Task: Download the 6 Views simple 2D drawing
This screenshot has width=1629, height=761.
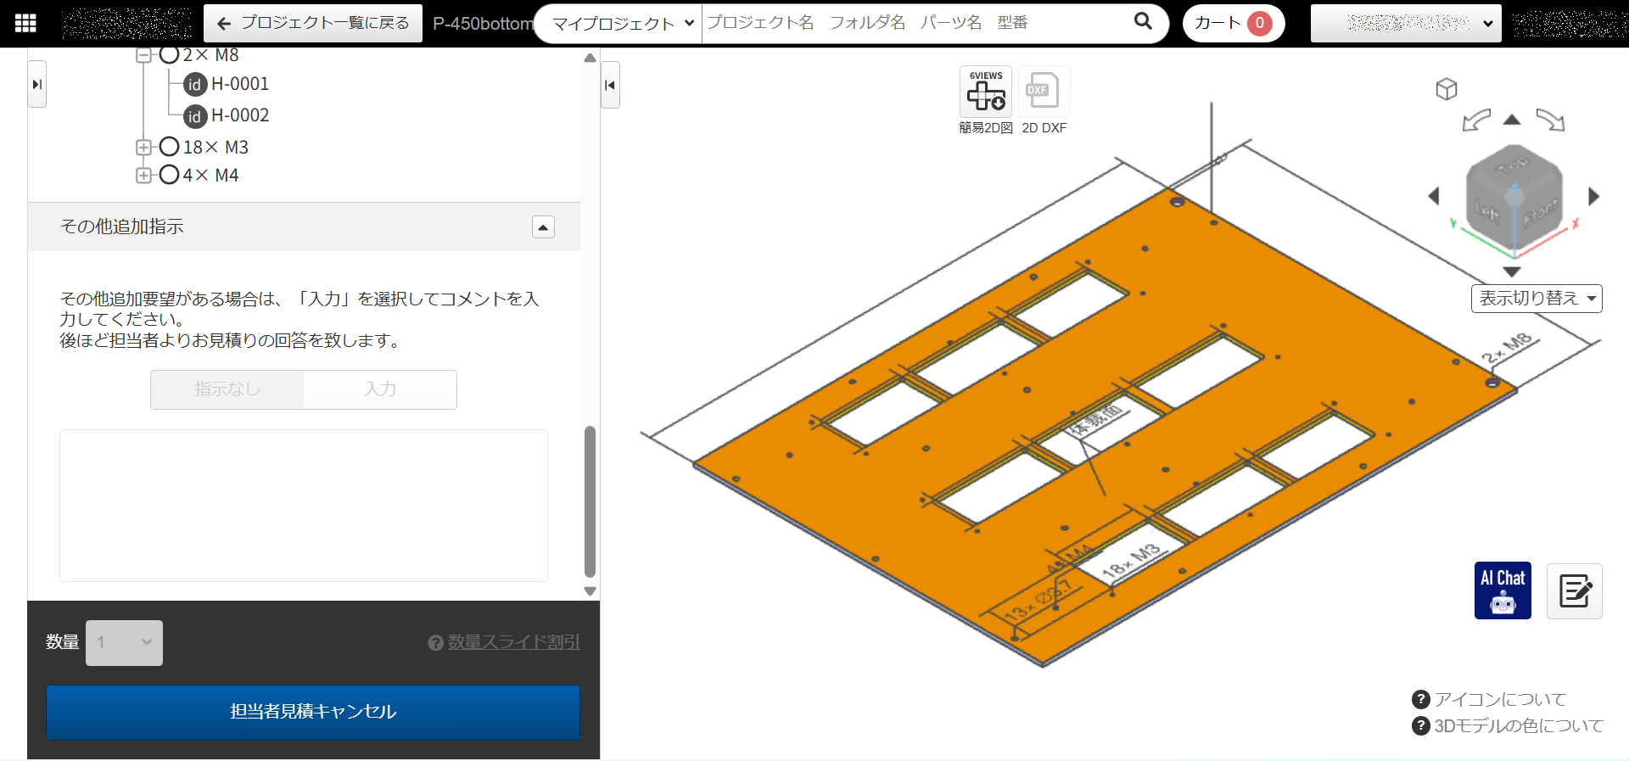Action: (986, 92)
